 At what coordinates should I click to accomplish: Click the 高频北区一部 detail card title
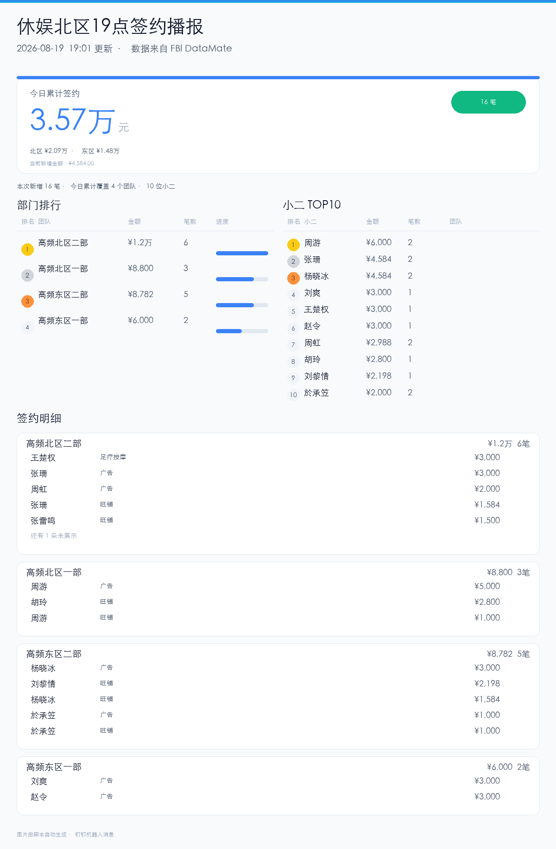(x=54, y=572)
